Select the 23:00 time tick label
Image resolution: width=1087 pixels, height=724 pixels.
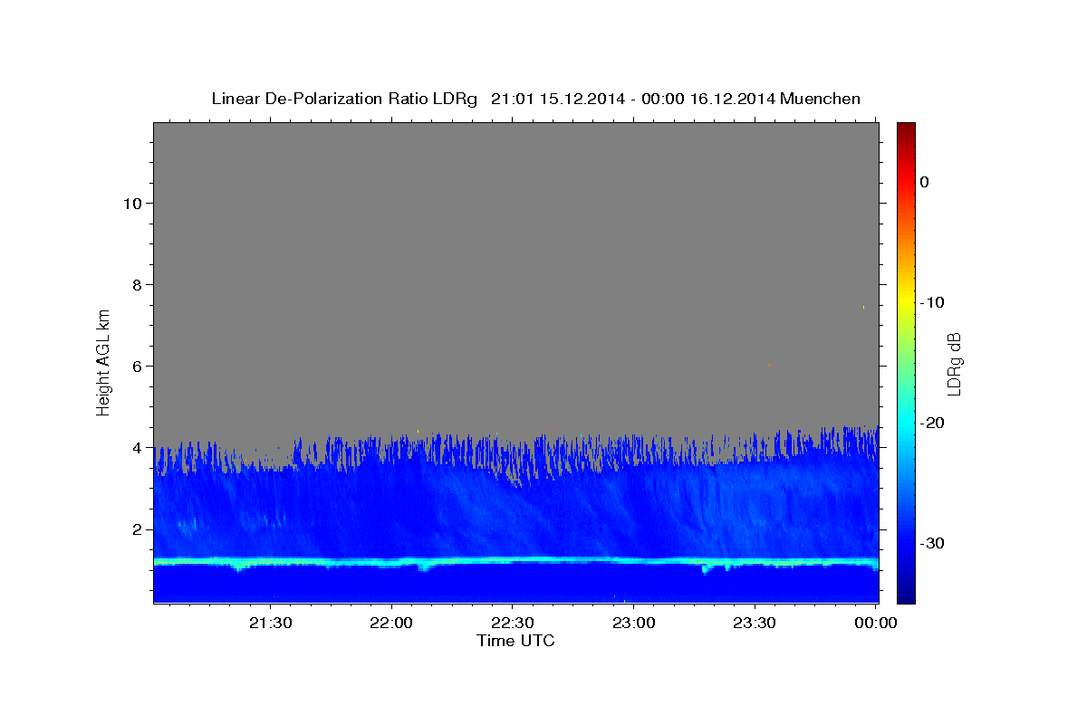click(633, 623)
